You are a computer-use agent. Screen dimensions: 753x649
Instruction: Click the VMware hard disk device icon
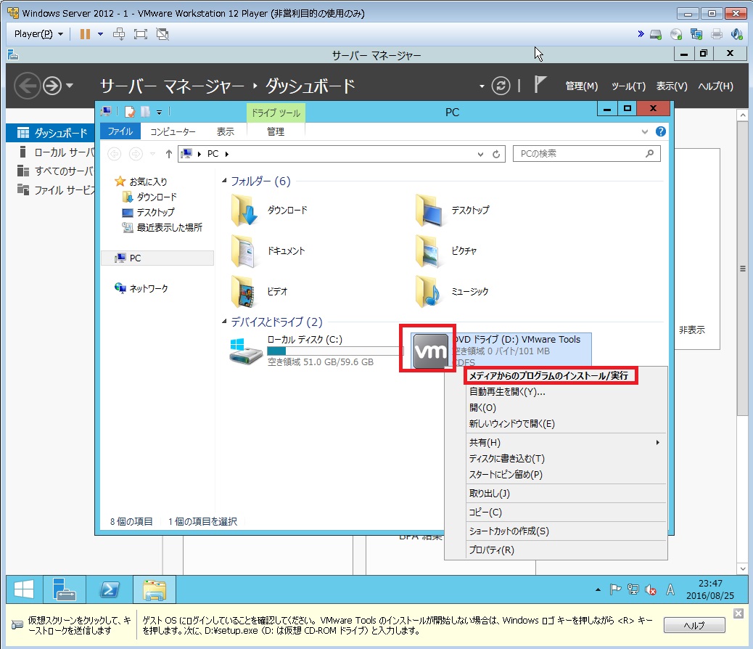656,34
